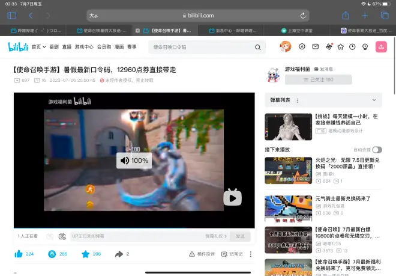Open watch history clock icon in header
396x276 pixels.
(x=353, y=46)
